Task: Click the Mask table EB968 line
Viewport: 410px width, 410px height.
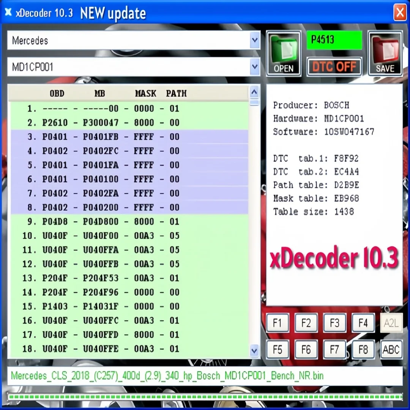Action: click(316, 198)
